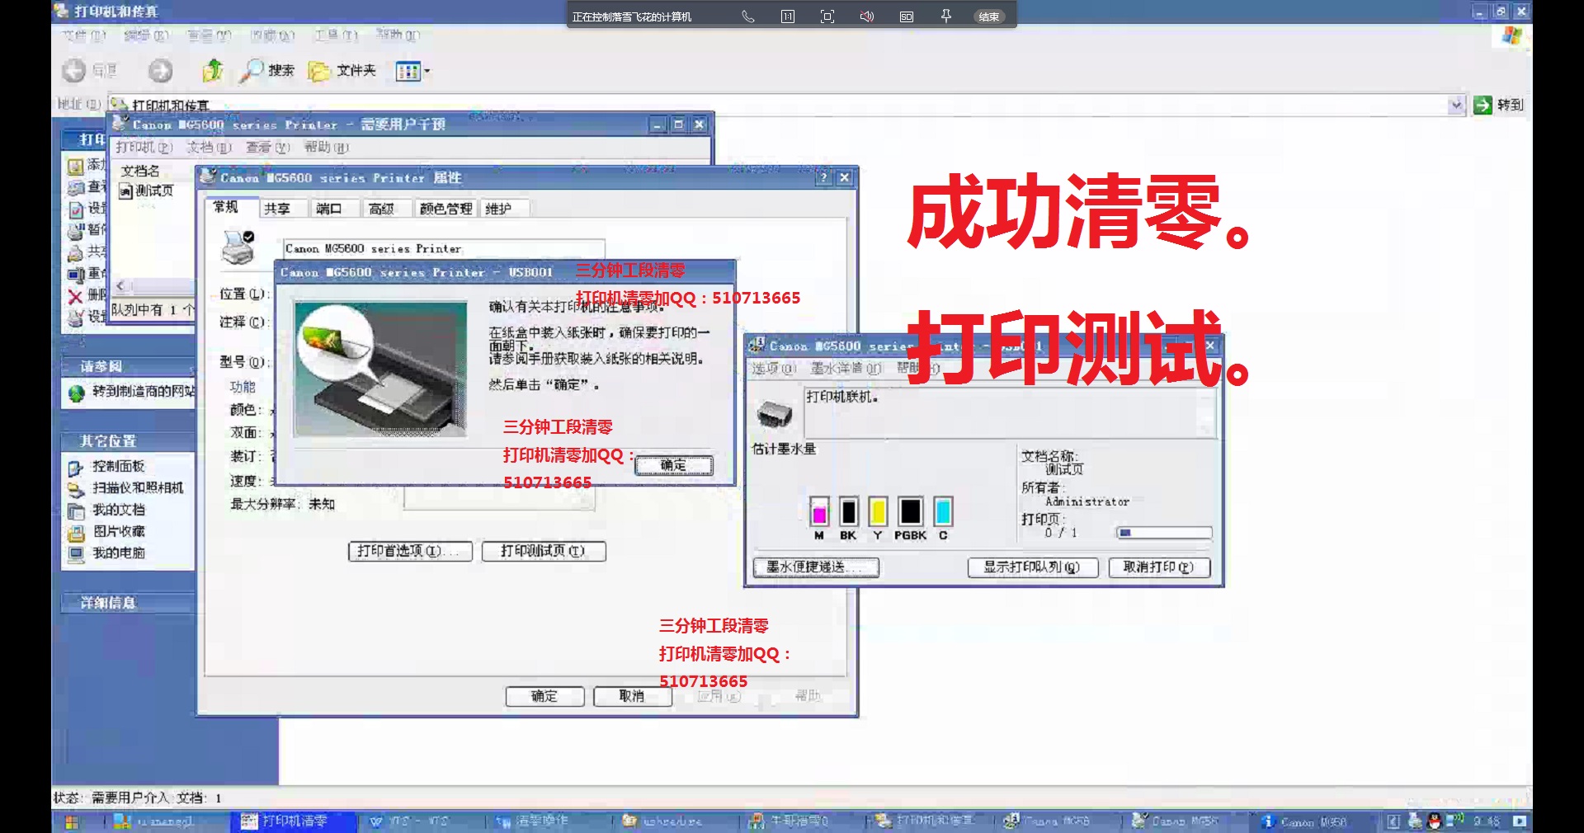Click 确定 in the USB001 paper dialog
This screenshot has height=833, width=1584.
click(x=673, y=466)
